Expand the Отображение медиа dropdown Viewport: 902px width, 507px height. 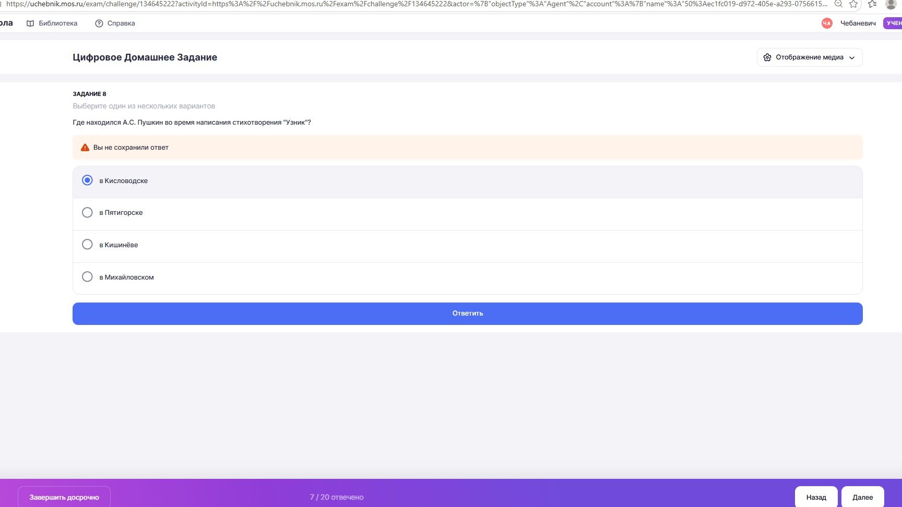pyautogui.click(x=810, y=57)
